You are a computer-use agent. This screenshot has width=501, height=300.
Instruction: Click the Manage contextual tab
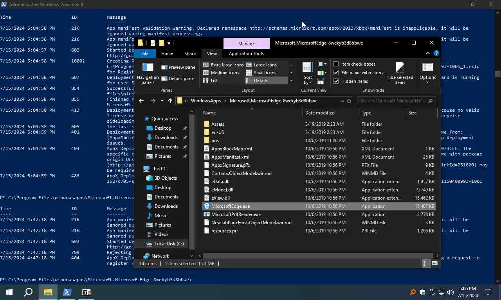[247, 43]
